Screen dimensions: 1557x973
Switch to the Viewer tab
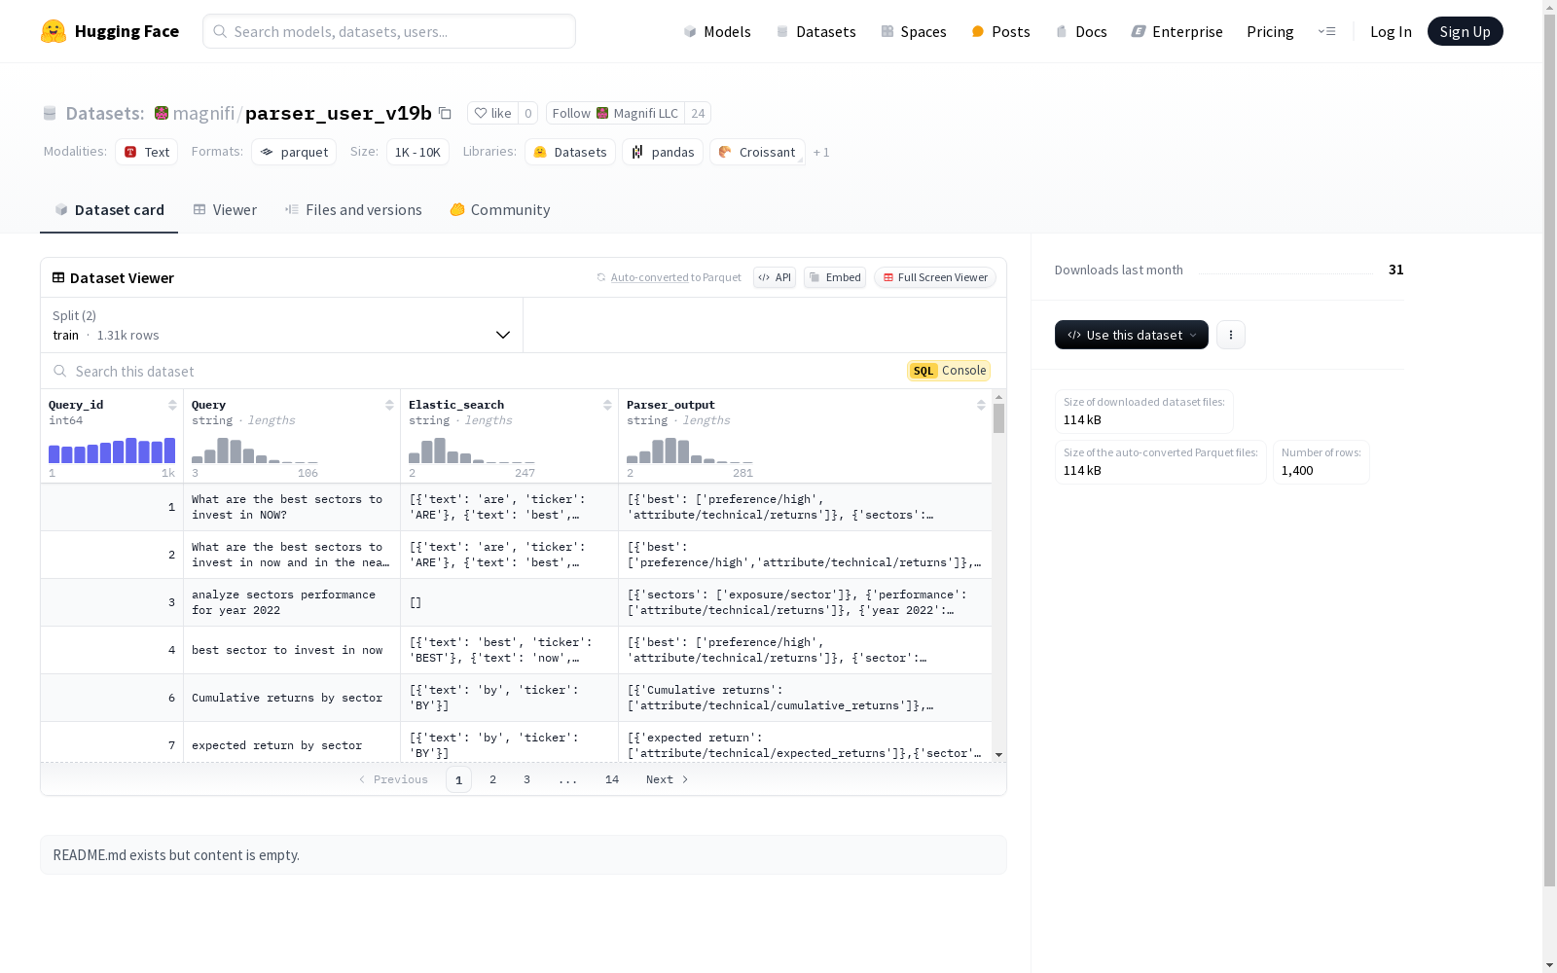225,210
